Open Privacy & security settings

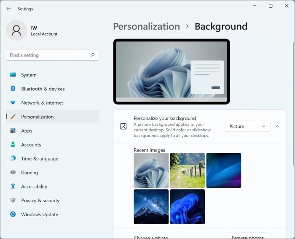(x=40, y=200)
